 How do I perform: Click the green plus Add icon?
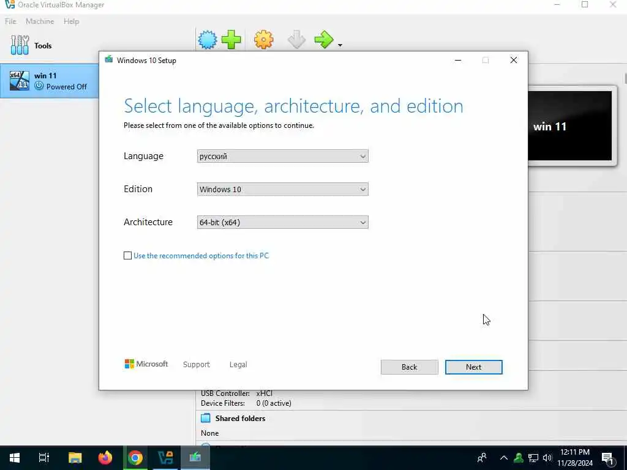tap(231, 40)
